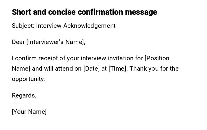Viewport: 207px width, 130px height.
Task: Select the [Time] placeholder
Action: pyautogui.click(x=118, y=69)
